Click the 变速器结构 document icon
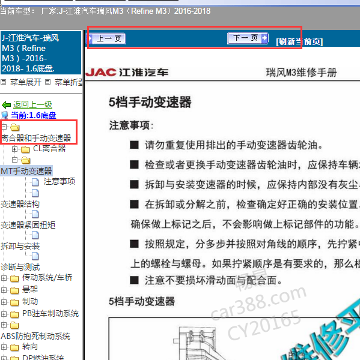Viewport: 360px width, 360px height. pyautogui.click(x=35, y=193)
